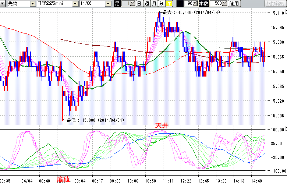This screenshot has width=287, height=184.
Task: Switch chart to daily bars (日)
Action: pyautogui.click(x=139, y=4)
